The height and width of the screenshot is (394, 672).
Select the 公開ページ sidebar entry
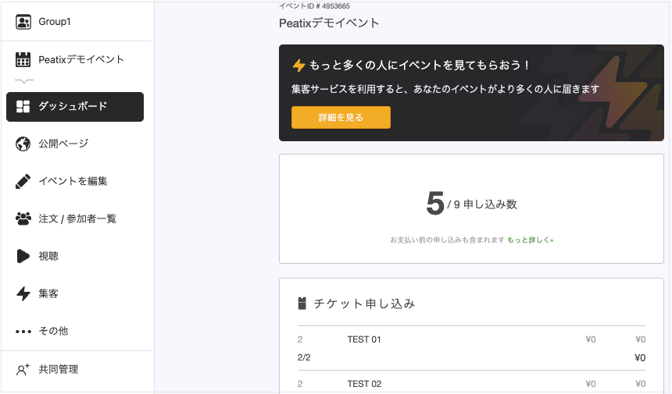77,144
